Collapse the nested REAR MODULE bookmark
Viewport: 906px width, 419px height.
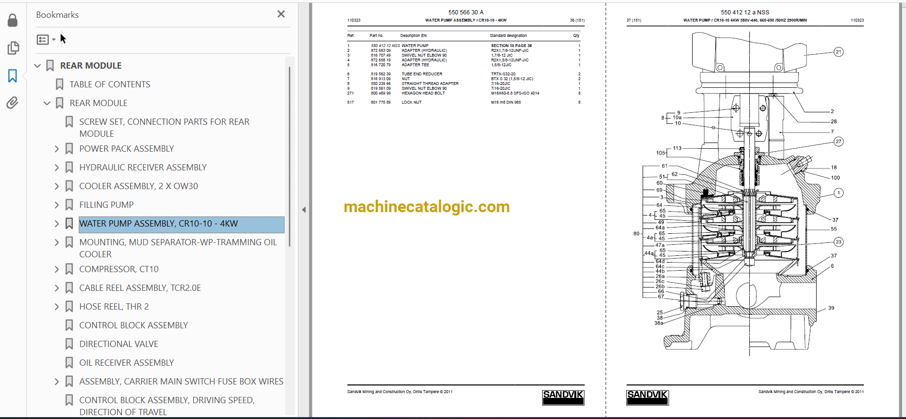(47, 103)
